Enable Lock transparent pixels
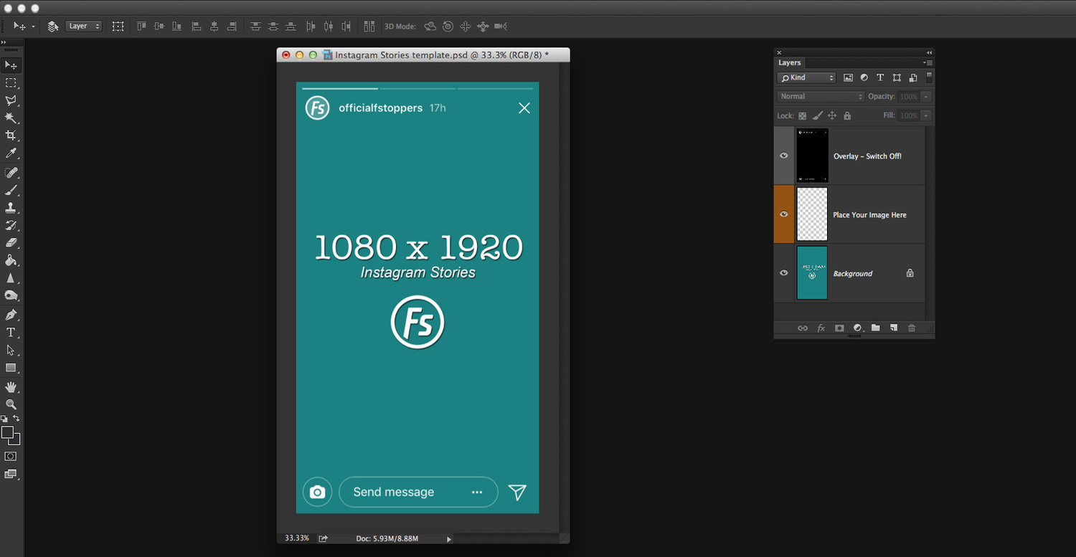 (802, 115)
